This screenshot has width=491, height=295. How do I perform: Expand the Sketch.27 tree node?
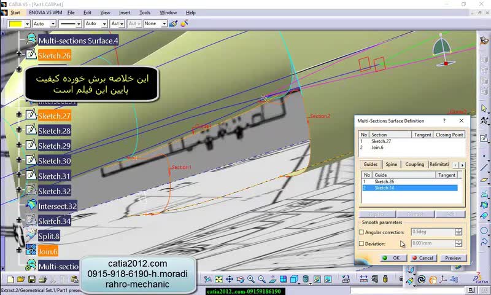19,114
